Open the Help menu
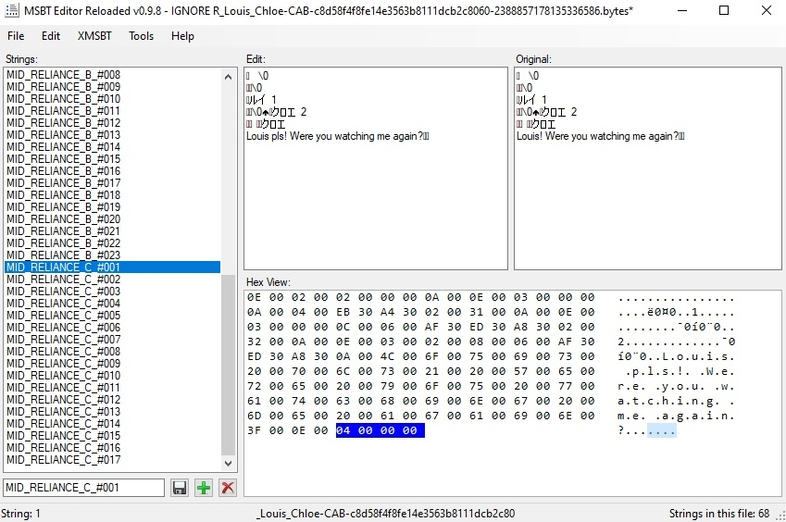 pos(183,36)
